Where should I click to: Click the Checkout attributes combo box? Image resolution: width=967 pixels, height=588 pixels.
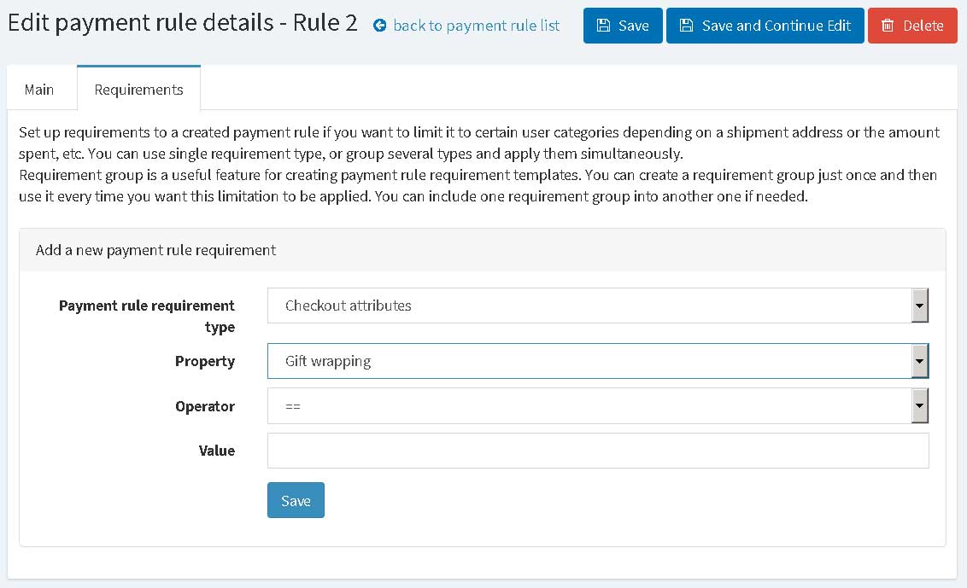[x=598, y=306]
